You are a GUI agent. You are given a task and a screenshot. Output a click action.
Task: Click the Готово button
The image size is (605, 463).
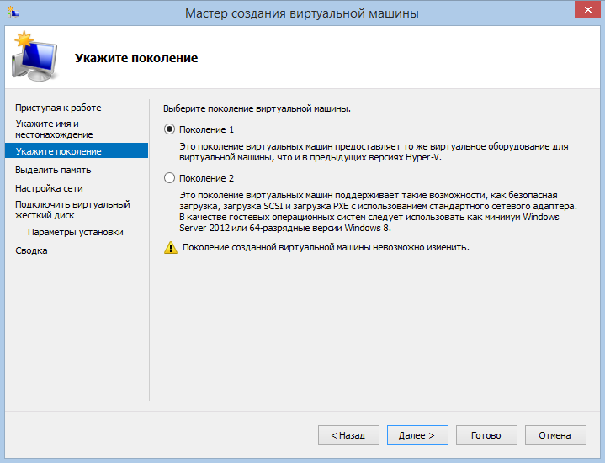[x=486, y=435]
